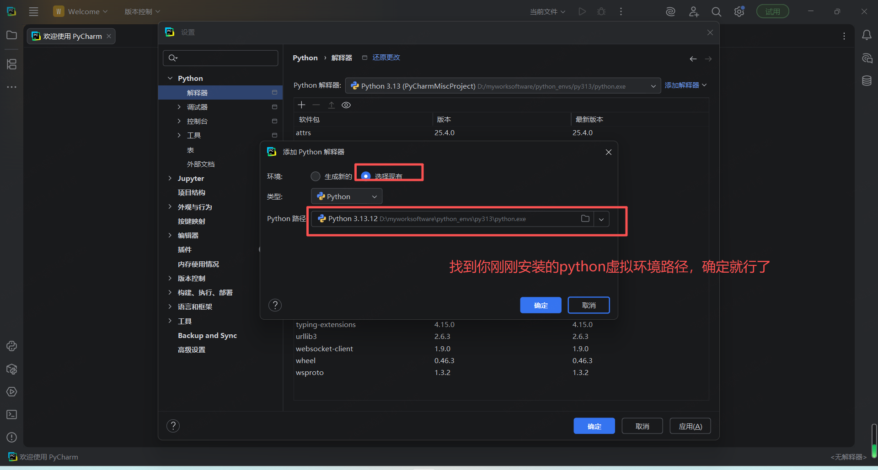Open Plugins settings

click(185, 249)
